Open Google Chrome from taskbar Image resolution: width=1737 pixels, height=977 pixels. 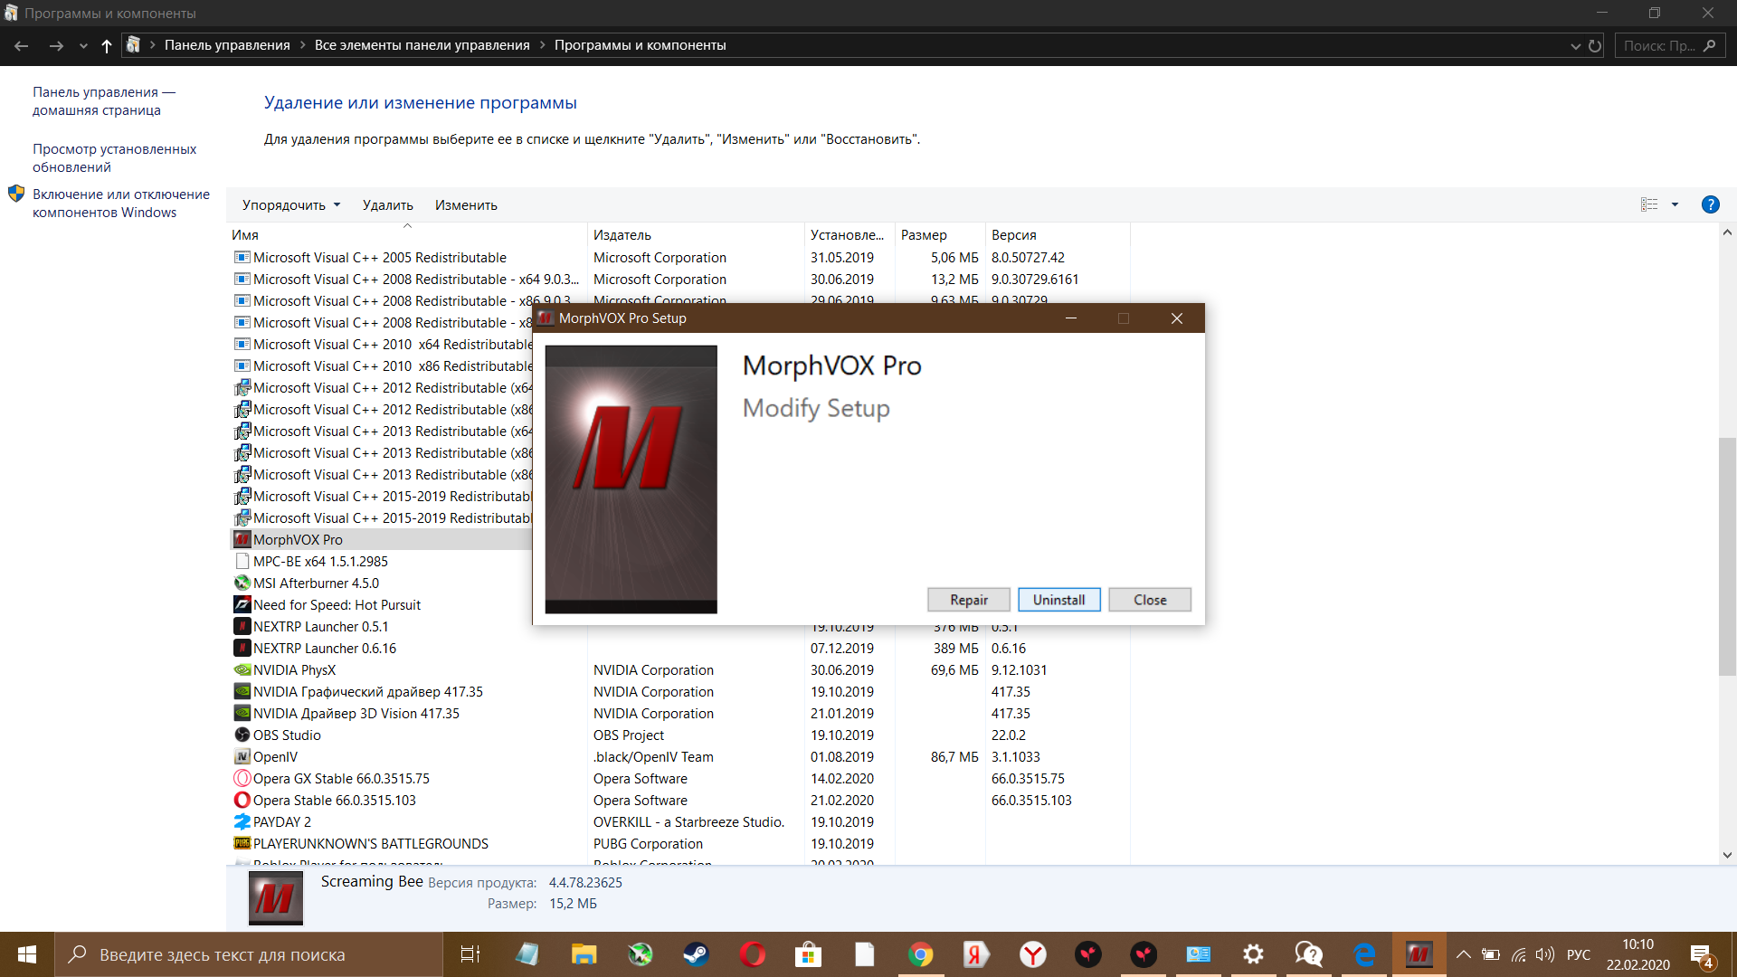920,954
